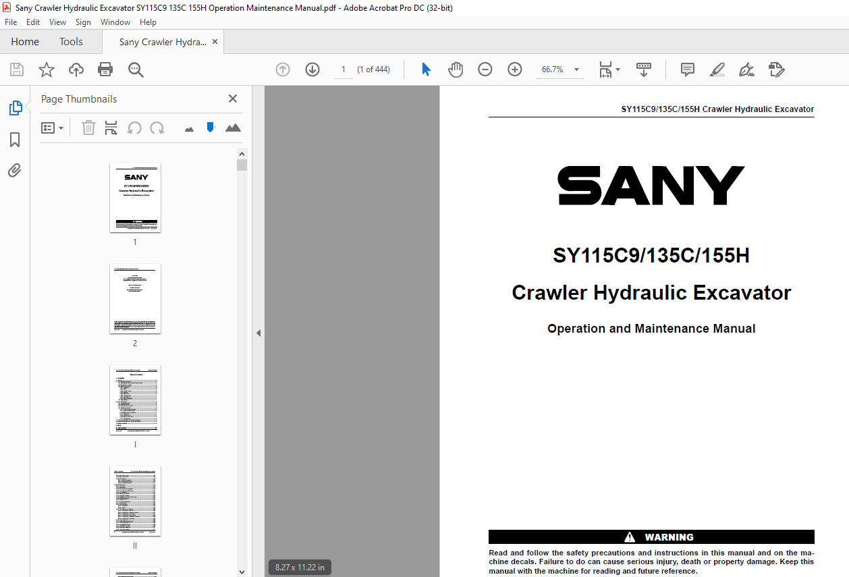
Task: Add file to starred bookmarks
Action: click(47, 70)
